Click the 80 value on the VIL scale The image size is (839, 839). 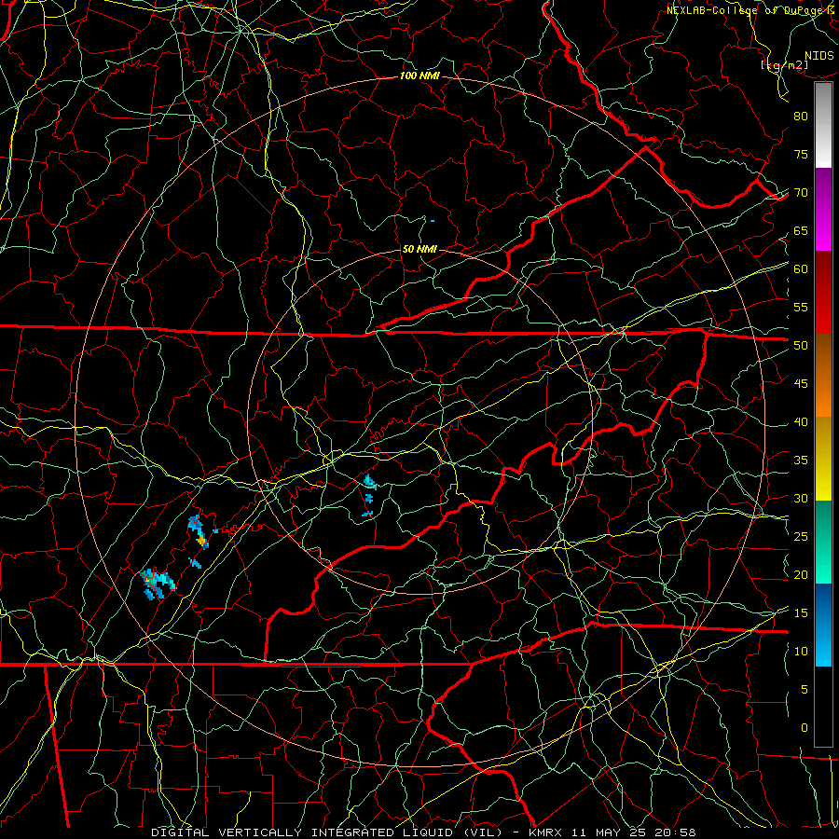coord(801,117)
